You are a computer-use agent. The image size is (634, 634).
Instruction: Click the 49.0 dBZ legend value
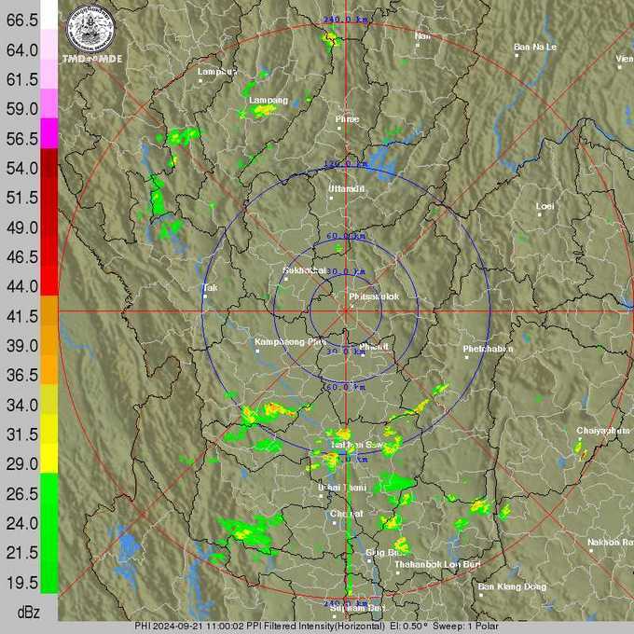click(x=22, y=227)
